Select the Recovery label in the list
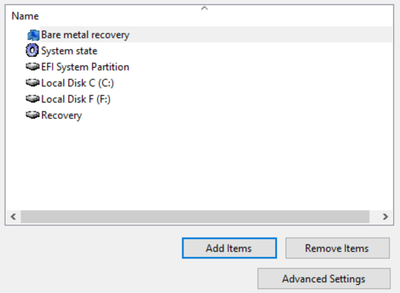400x293 pixels. coord(62,115)
